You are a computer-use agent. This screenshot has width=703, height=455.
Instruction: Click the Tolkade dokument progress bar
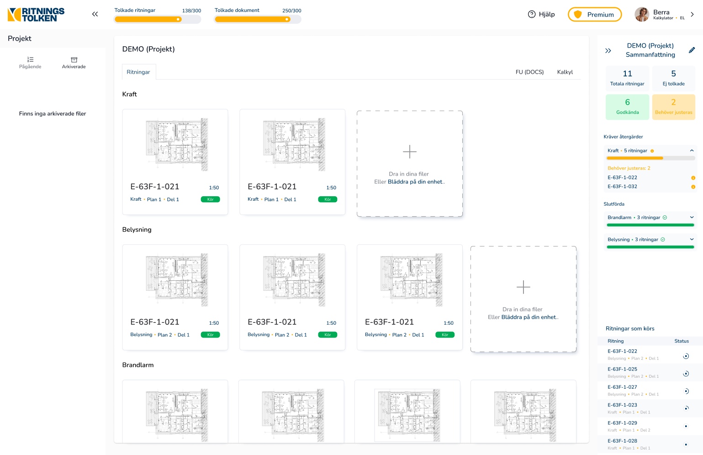[258, 19]
